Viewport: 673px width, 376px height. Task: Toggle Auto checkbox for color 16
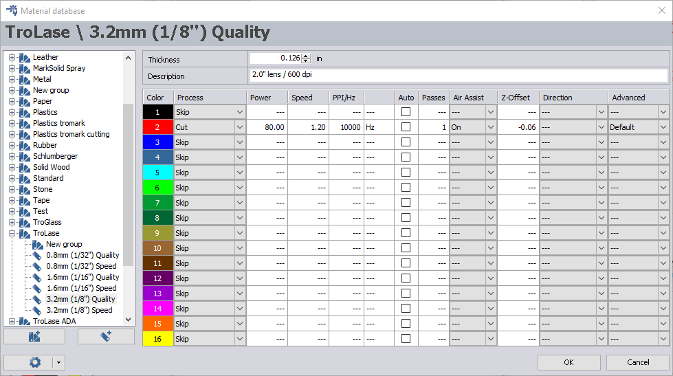tap(406, 339)
